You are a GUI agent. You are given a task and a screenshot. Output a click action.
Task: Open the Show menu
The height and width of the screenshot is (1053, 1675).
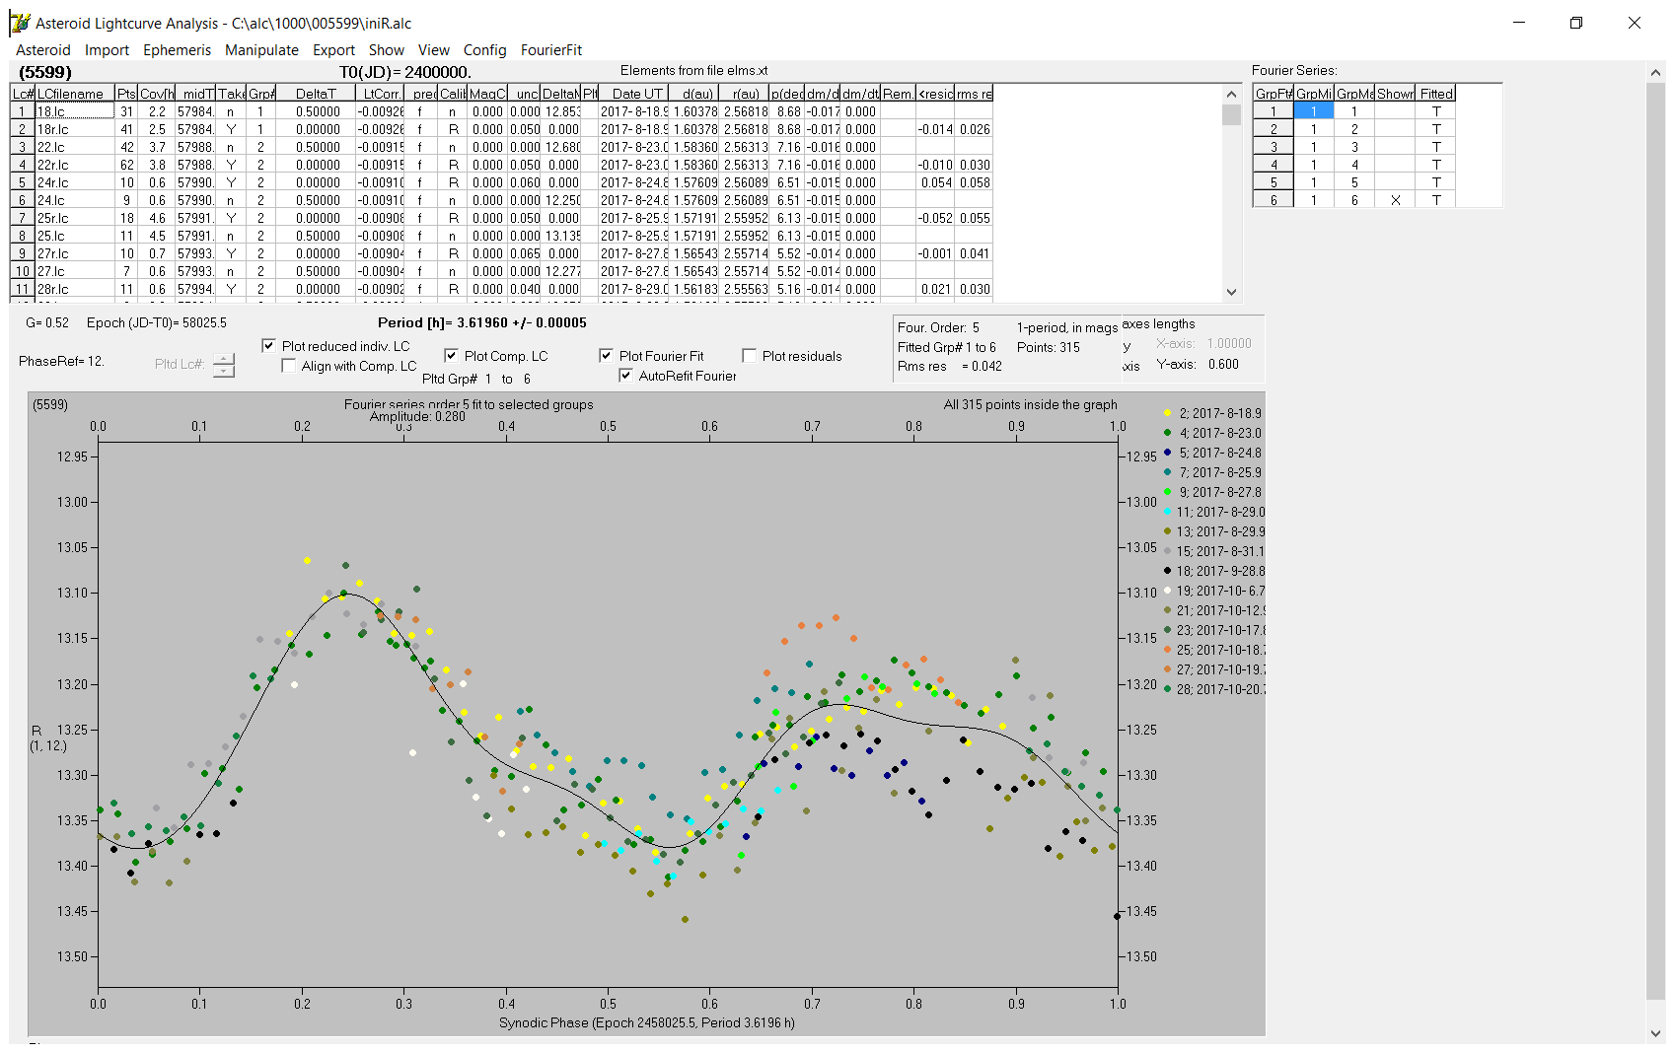click(x=386, y=50)
